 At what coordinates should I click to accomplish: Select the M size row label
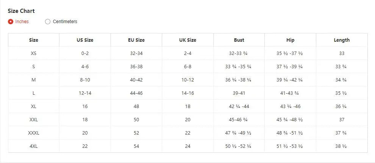(x=34, y=80)
